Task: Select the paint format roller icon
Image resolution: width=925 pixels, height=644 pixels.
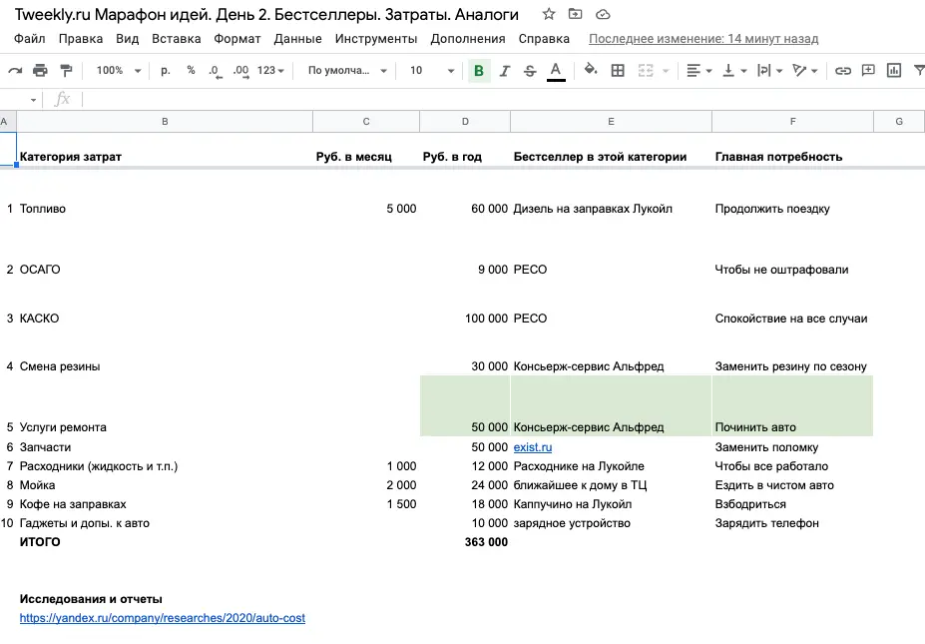Action: [66, 71]
